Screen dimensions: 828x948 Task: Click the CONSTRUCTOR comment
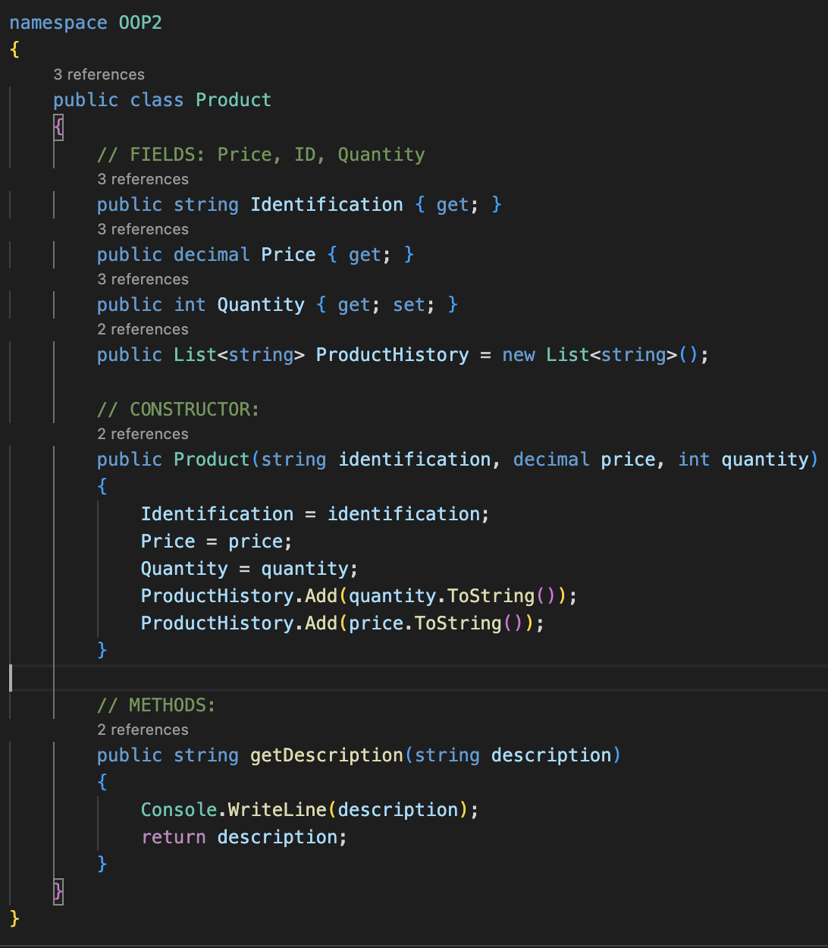tap(178, 409)
